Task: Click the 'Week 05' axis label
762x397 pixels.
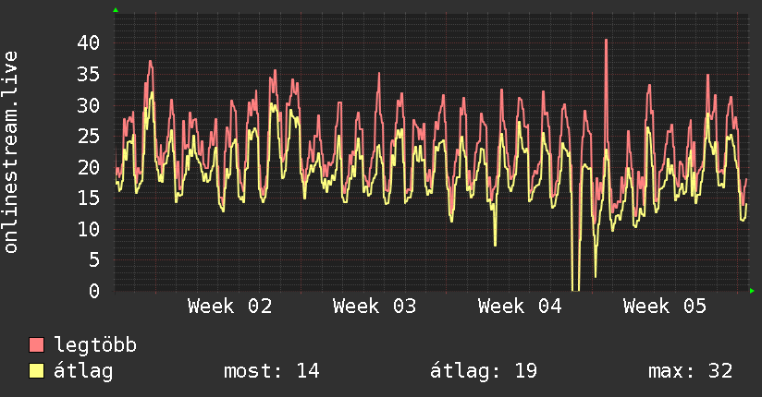Action: point(665,307)
